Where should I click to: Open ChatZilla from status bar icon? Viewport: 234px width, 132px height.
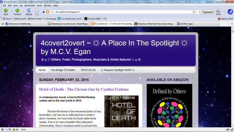pos(17,129)
